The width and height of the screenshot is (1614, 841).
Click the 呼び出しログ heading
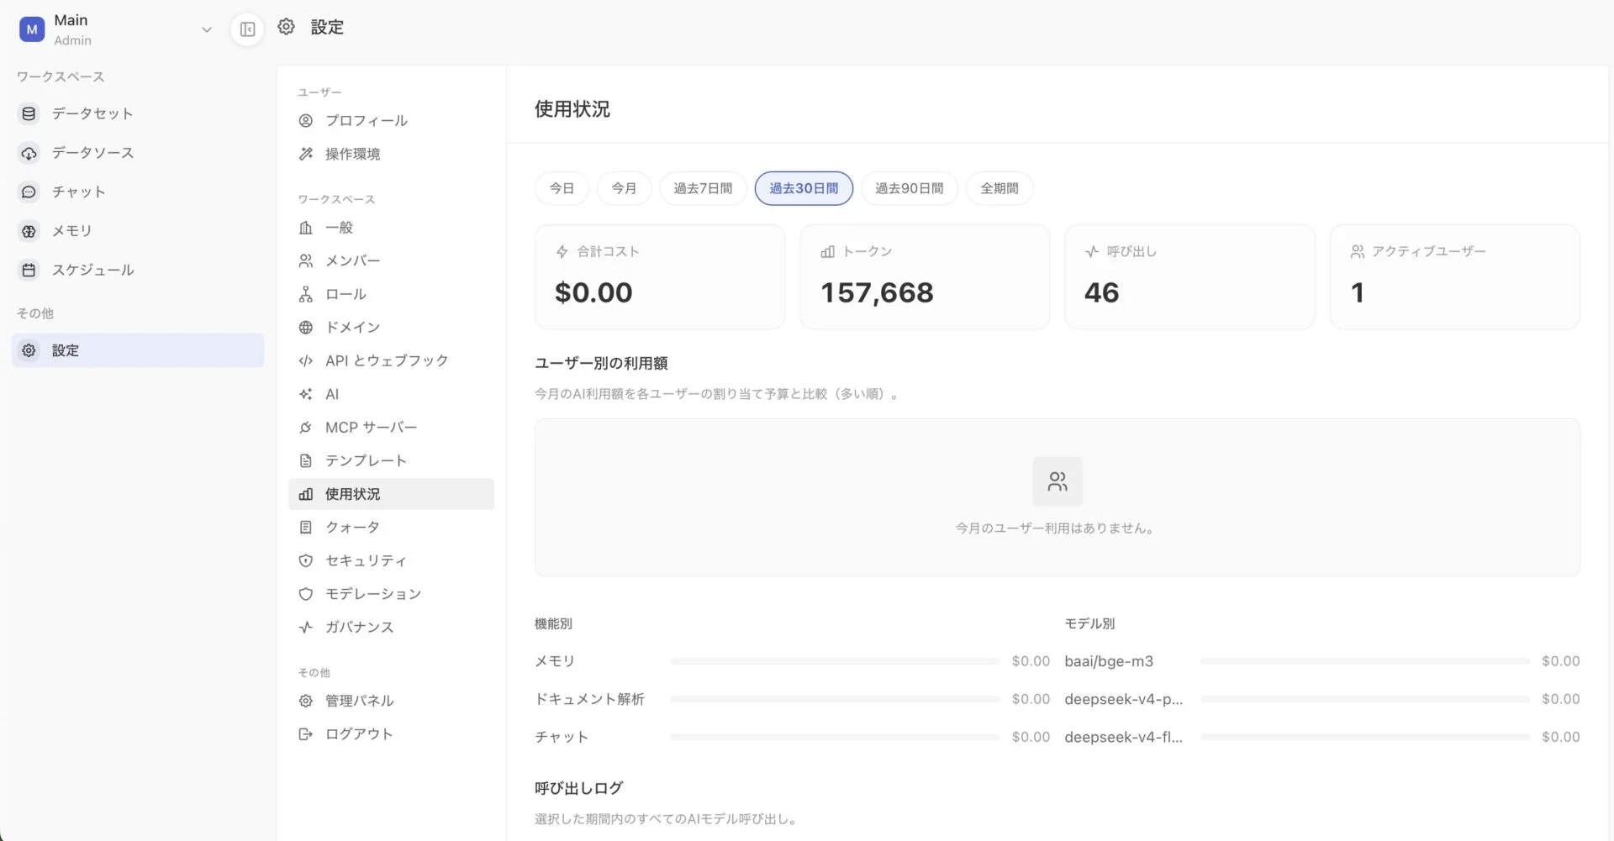578,788
